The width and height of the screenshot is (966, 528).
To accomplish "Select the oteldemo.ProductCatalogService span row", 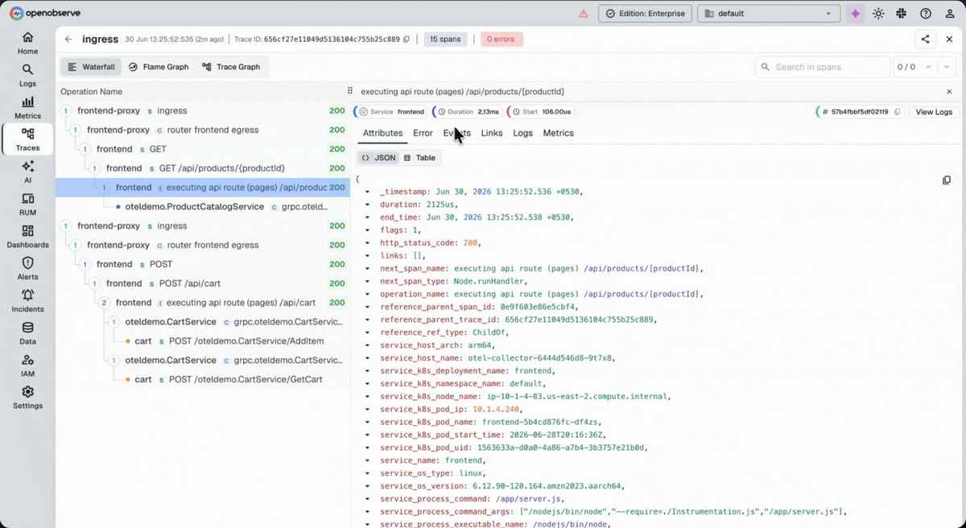I will pos(203,207).
